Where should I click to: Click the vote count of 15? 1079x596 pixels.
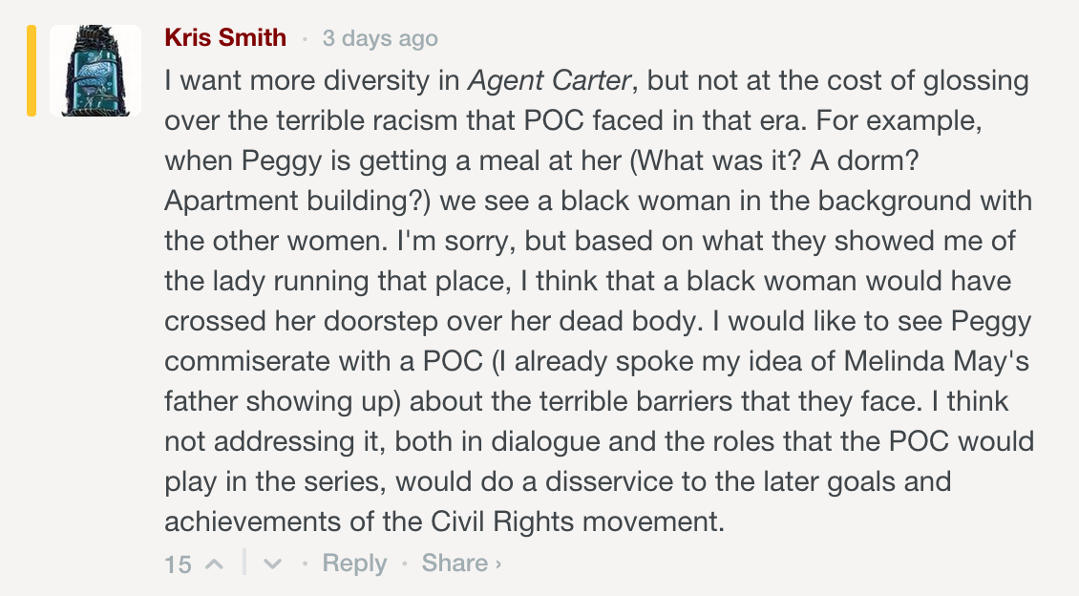click(x=178, y=564)
